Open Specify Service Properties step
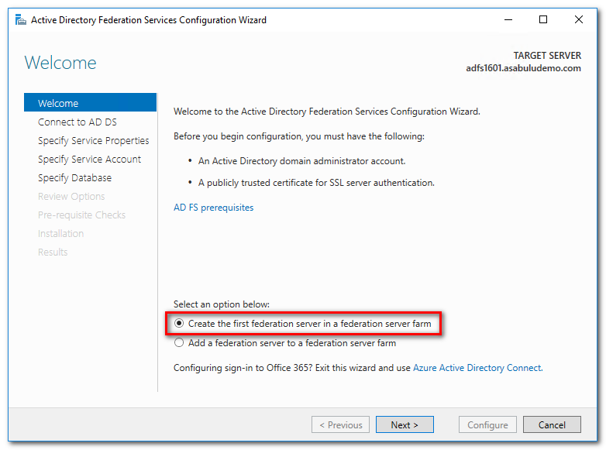Viewport: 606px width, 450px height. 93,141
